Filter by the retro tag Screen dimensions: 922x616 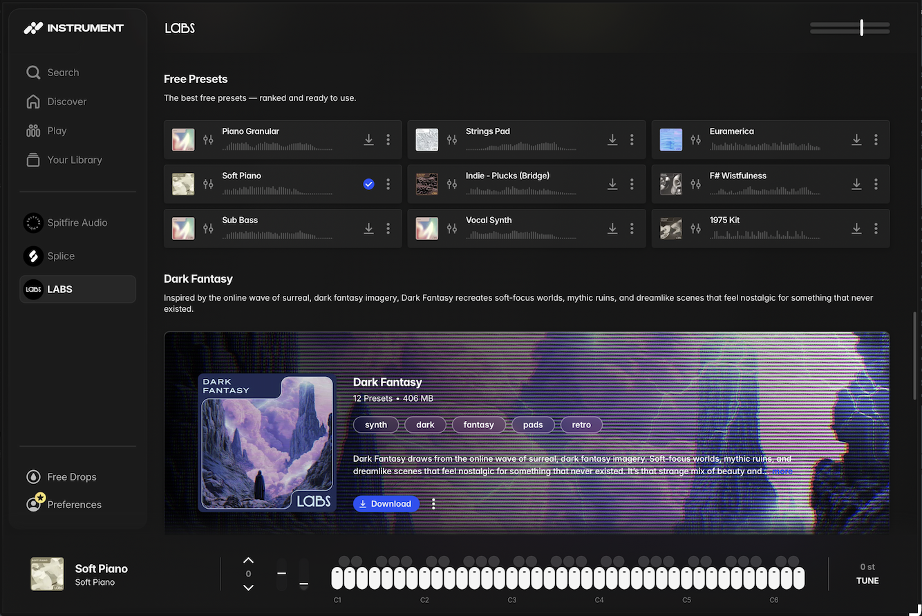(581, 425)
